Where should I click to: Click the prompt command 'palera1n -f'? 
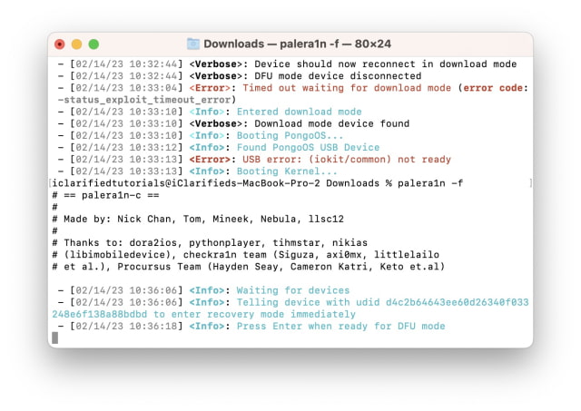(x=430, y=183)
